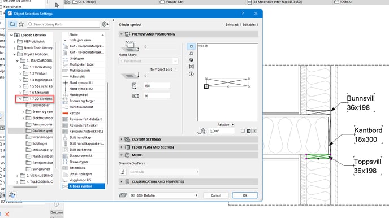Expand 2. VISUALISERING folder
Screen dimensions: 389x218
(17, 176)
